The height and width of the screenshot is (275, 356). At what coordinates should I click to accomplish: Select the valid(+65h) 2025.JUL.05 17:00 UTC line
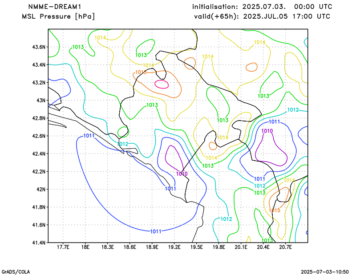262,16
